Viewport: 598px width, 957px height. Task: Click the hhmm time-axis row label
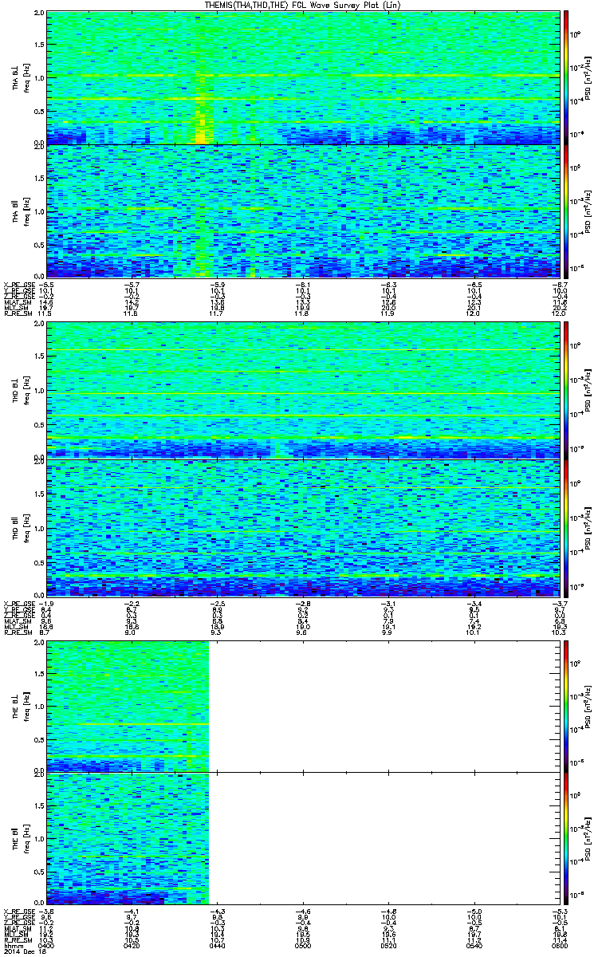click(x=13, y=946)
